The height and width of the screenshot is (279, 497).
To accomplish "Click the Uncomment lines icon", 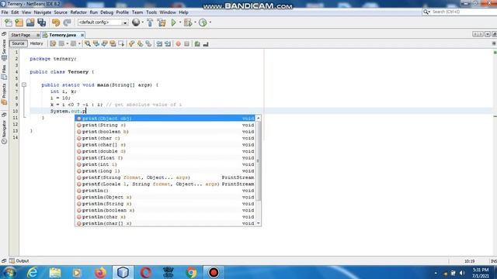I will 206,43.
